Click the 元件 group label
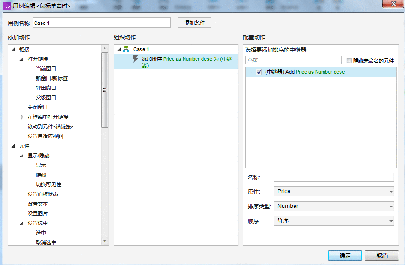Image resolution: width=405 pixels, height=265 pixels. coord(24,146)
